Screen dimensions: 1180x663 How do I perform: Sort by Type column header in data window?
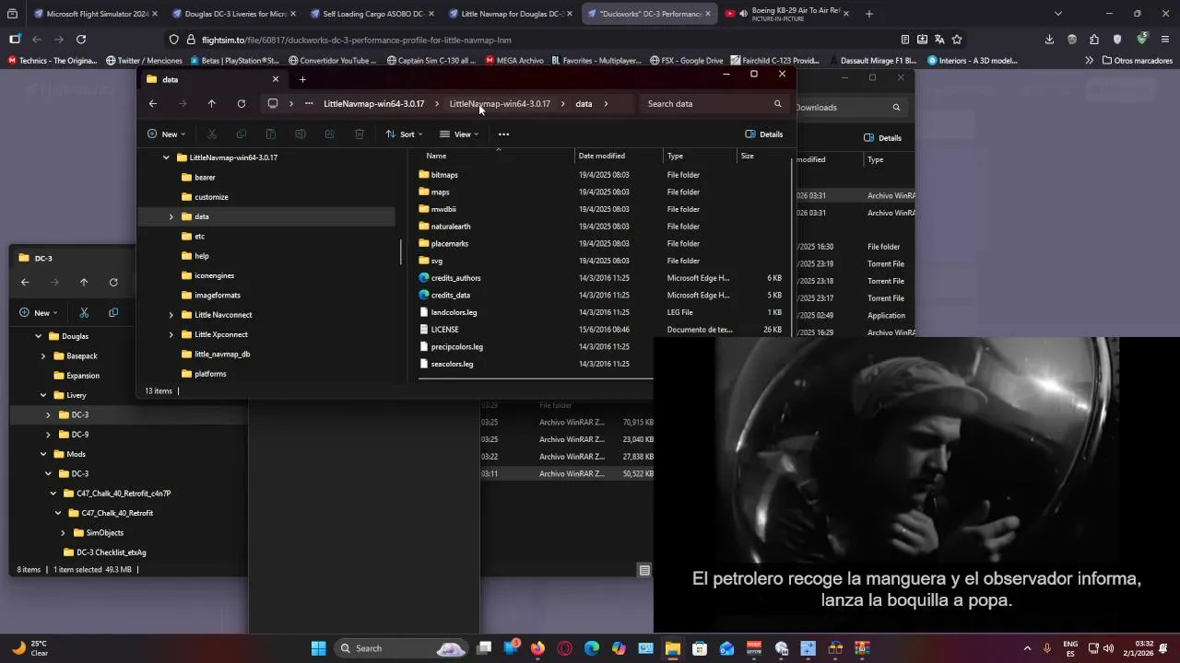tap(676, 156)
